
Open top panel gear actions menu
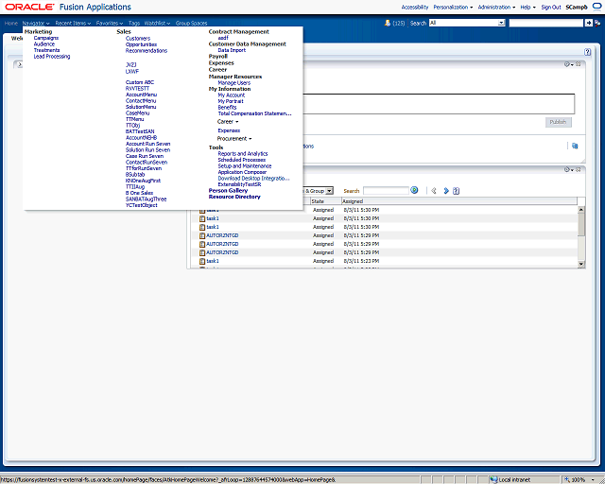[x=568, y=64]
